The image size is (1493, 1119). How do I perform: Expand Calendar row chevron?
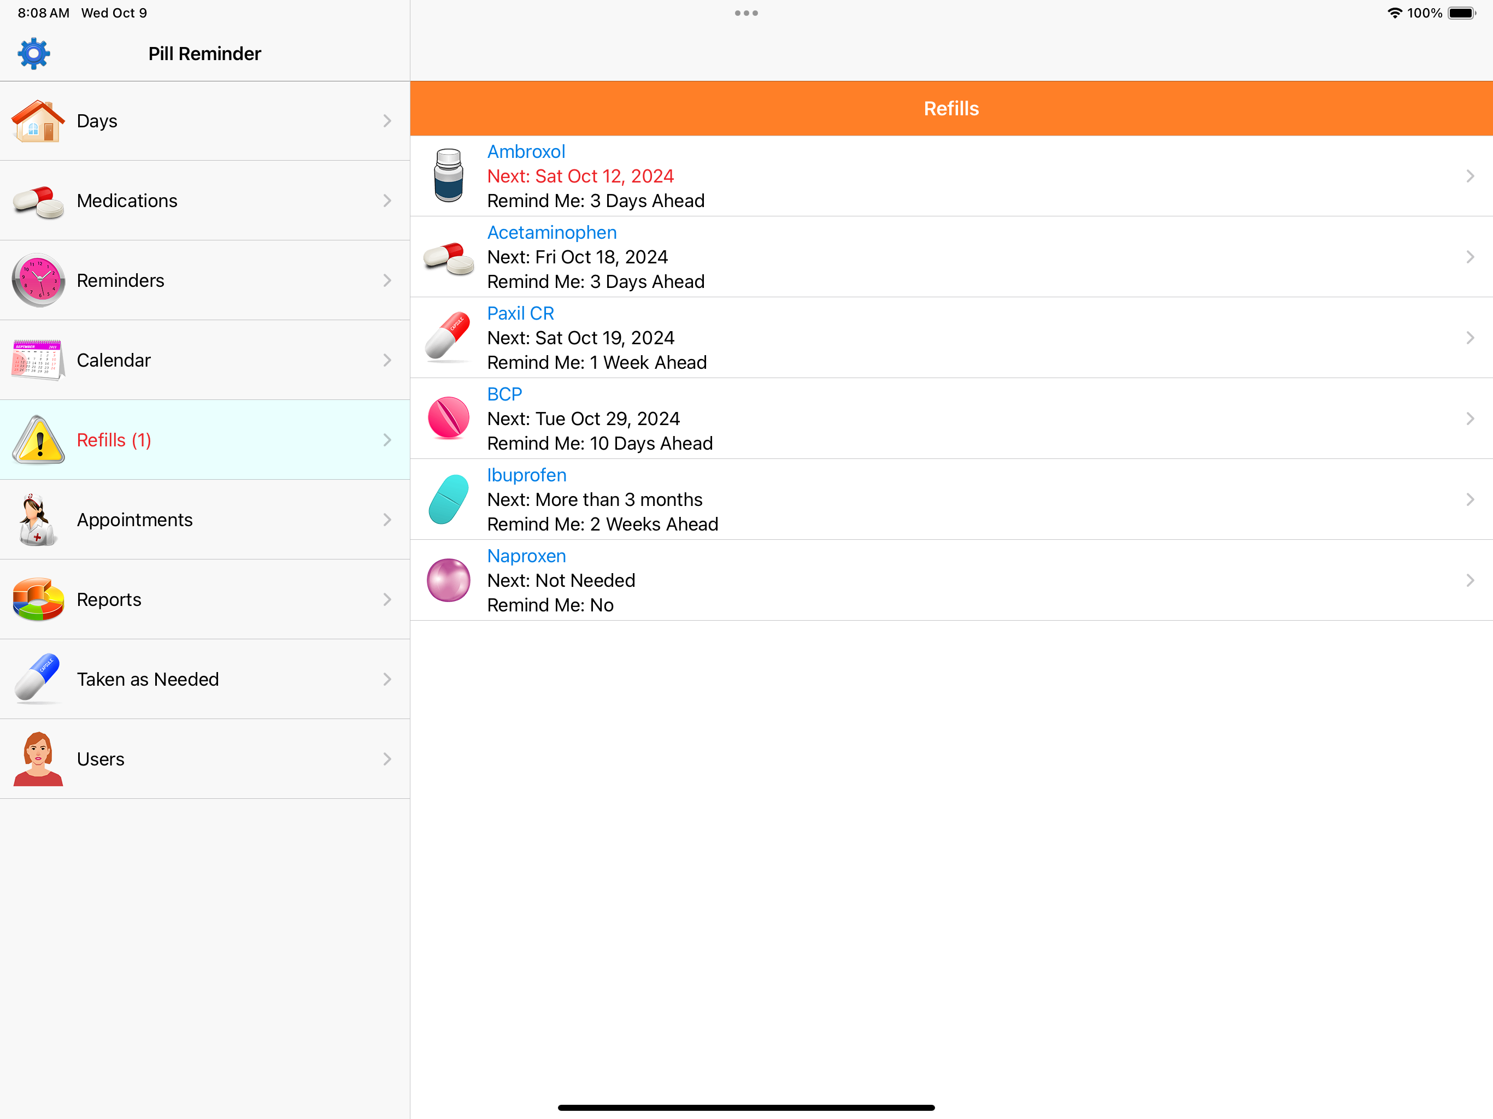[387, 360]
